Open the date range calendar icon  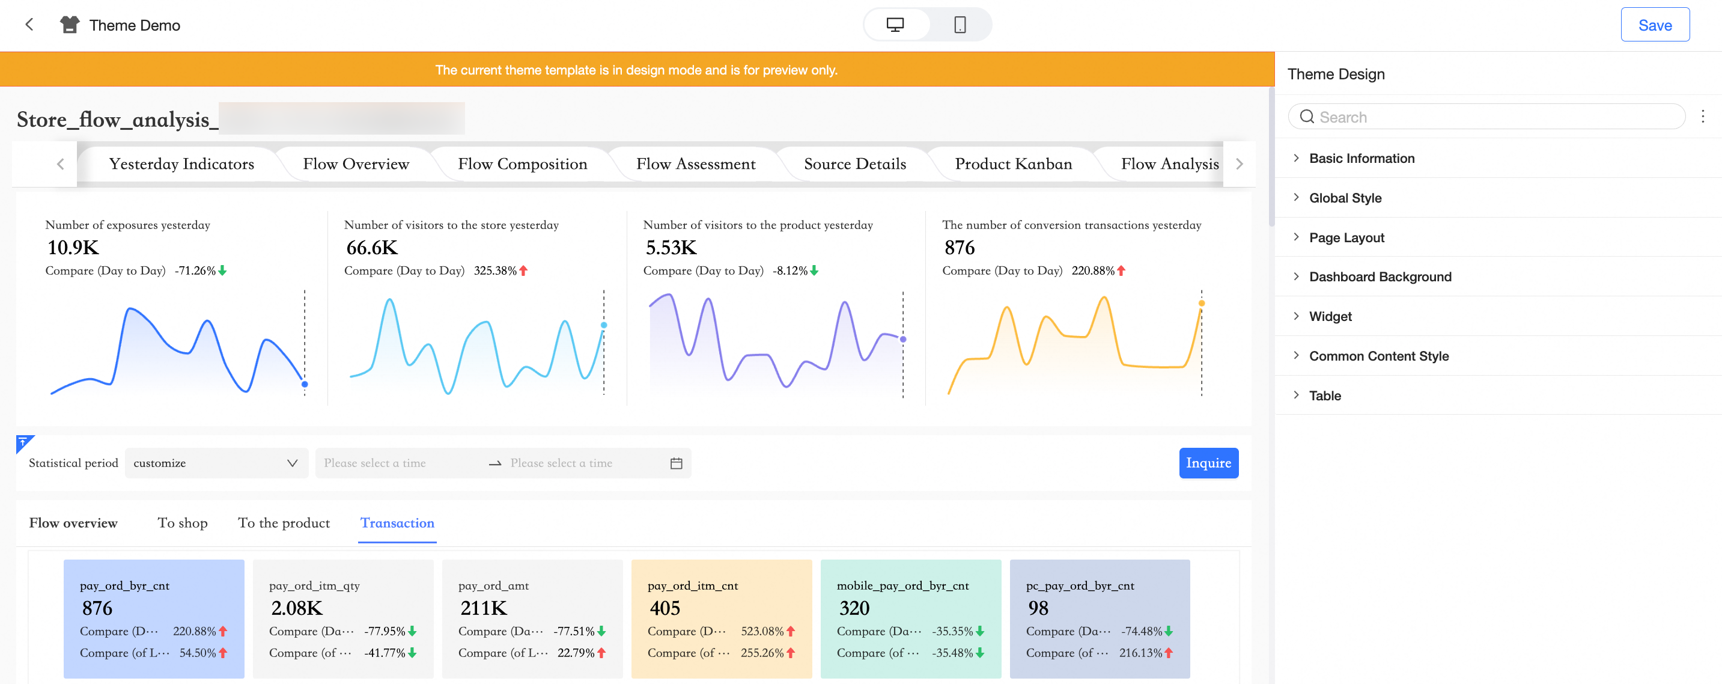click(676, 463)
